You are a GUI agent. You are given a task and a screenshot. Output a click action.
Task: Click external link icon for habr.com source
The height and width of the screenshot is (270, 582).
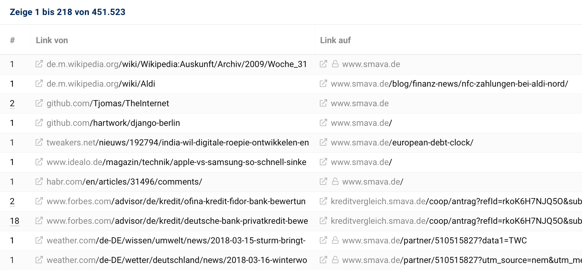(x=39, y=182)
